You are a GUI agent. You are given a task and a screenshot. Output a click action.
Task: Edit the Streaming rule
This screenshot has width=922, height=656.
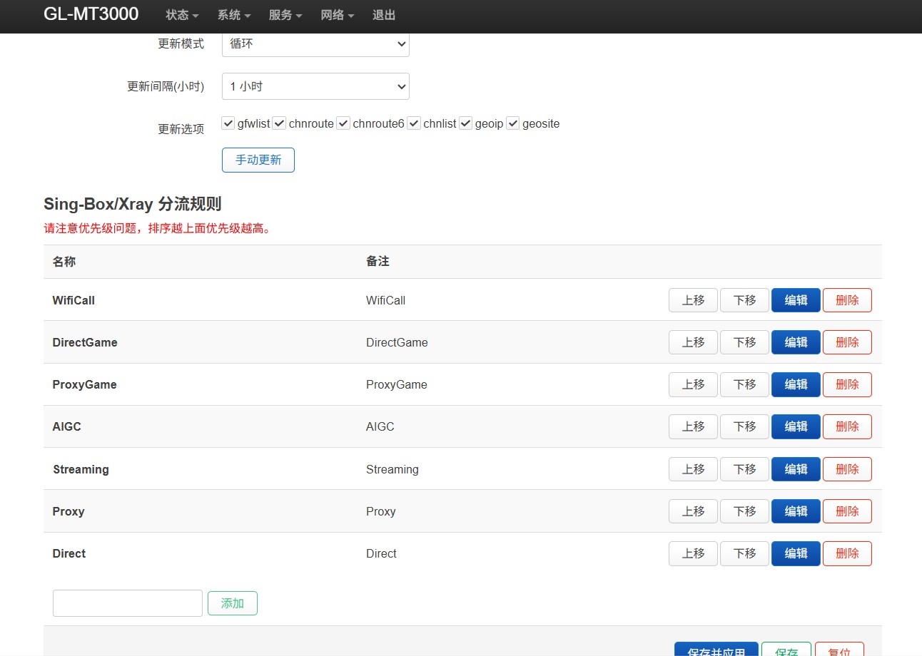pyautogui.click(x=796, y=469)
